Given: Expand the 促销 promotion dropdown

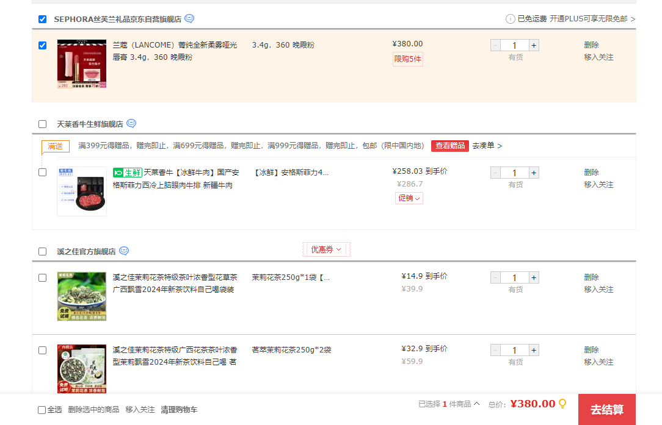Looking at the screenshot, I should (x=409, y=198).
